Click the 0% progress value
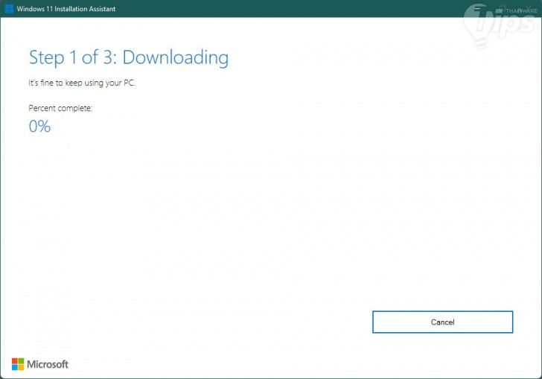This screenshot has width=542, height=379. click(39, 127)
